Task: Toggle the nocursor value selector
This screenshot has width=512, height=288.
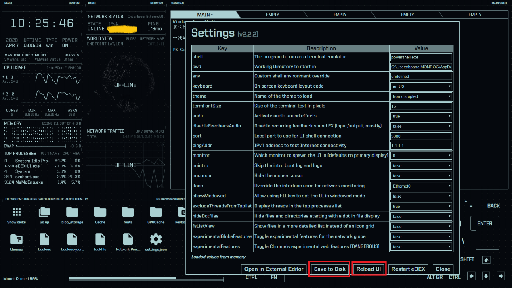Action: (421, 176)
